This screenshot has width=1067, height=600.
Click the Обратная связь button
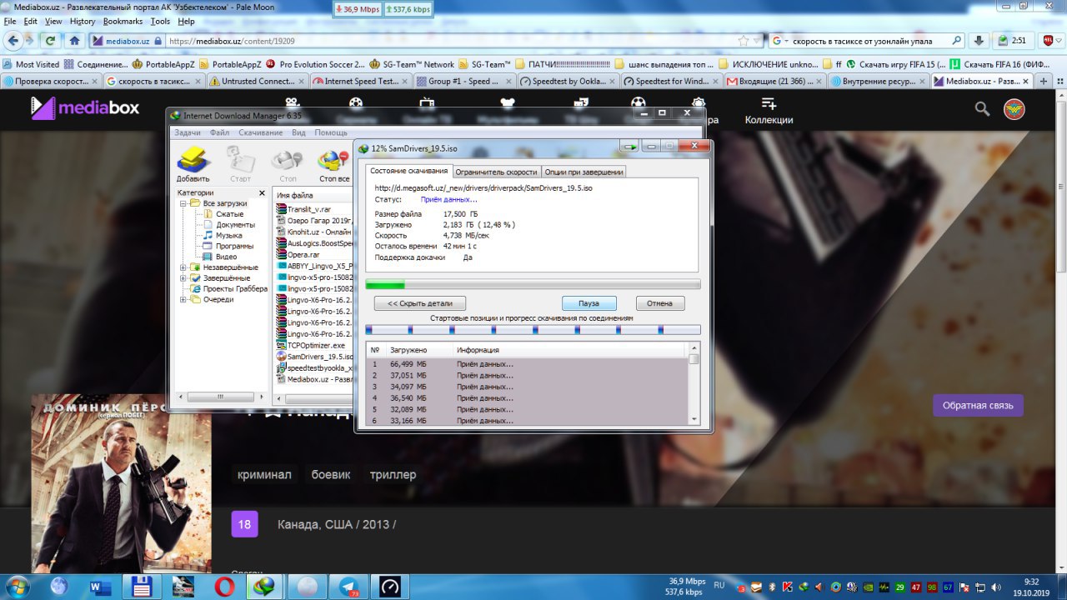pyautogui.click(x=978, y=405)
